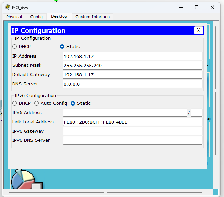This screenshot has height=197, width=224.
Task: Maximize the PC0_dyw window
Action: (x=197, y=7)
